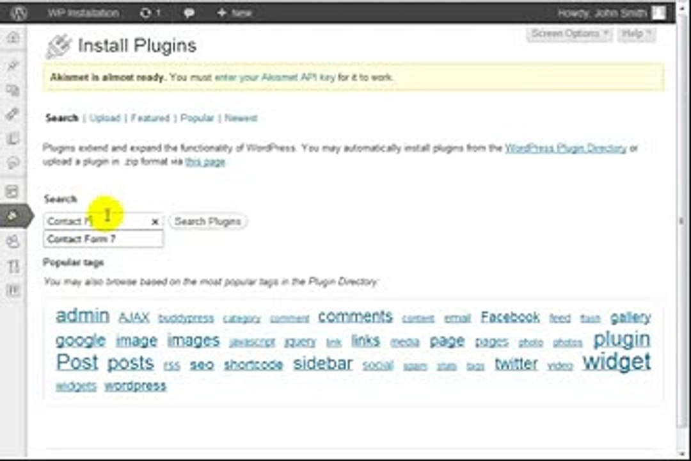Follow the "this page" upload link
Viewport: 691px width, 461px height.
point(205,162)
